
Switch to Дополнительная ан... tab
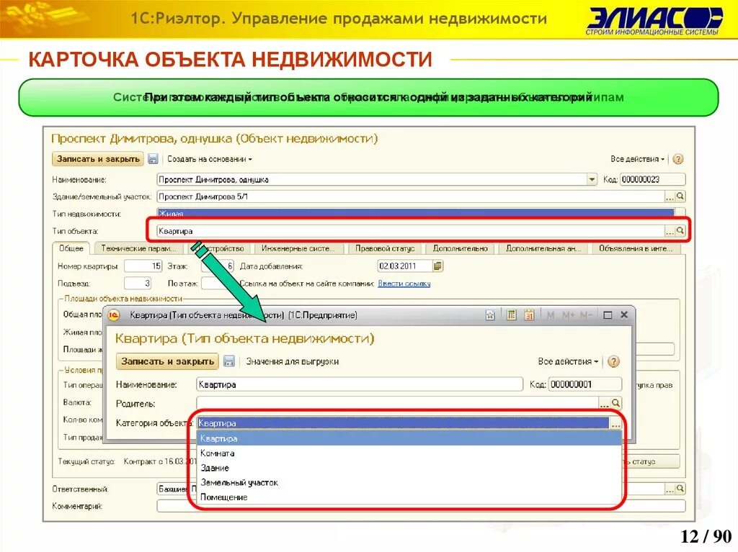[x=543, y=248]
